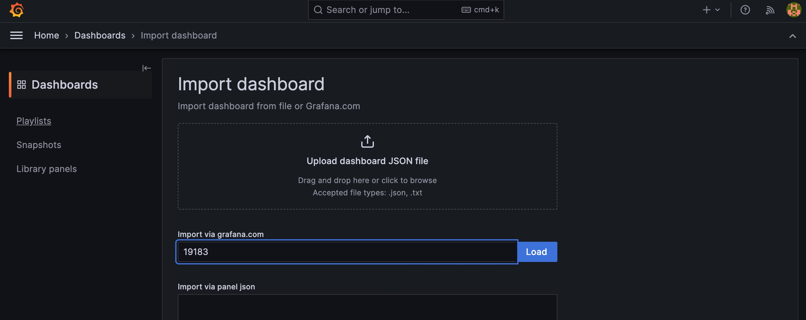Click the upload arrow icon
806x320 pixels.
point(367,141)
